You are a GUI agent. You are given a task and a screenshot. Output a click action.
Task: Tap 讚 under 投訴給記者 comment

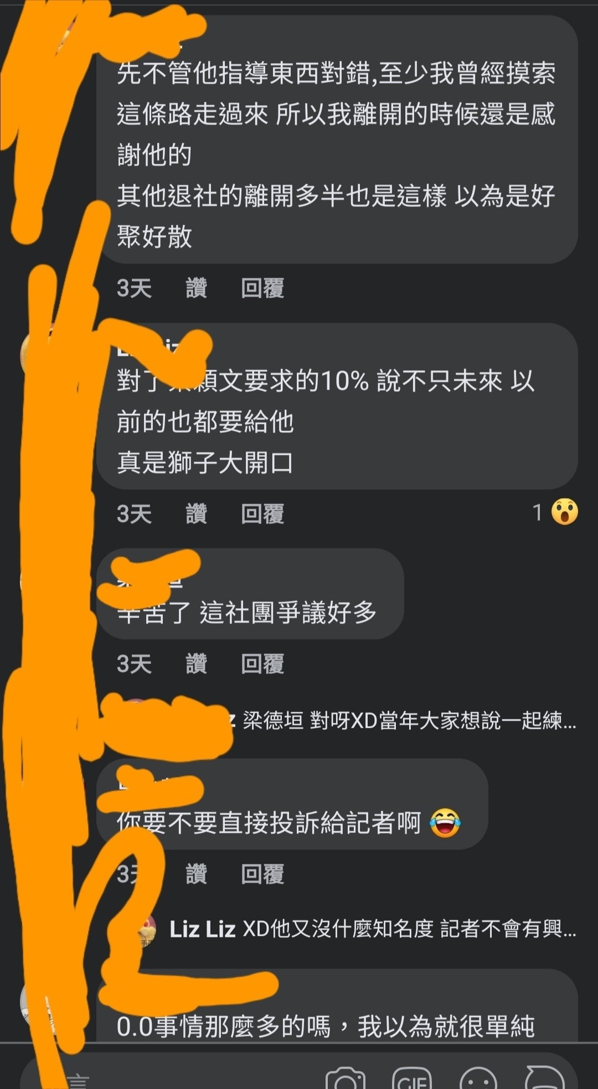[x=197, y=874]
